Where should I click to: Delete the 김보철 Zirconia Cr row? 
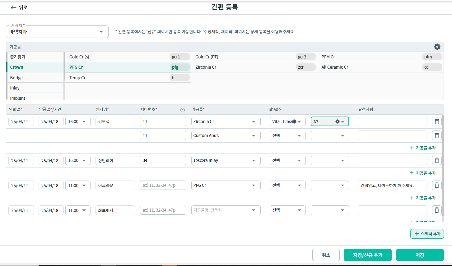pyautogui.click(x=437, y=122)
